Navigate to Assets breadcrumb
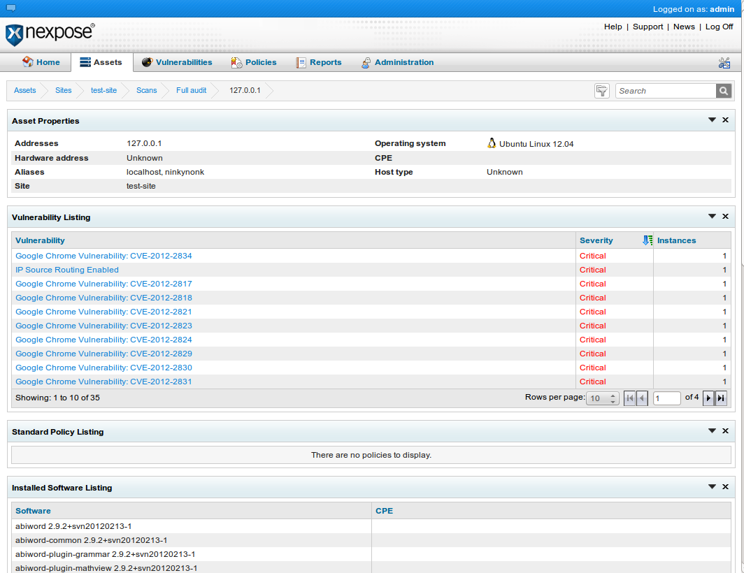The height and width of the screenshot is (573, 744). [24, 90]
